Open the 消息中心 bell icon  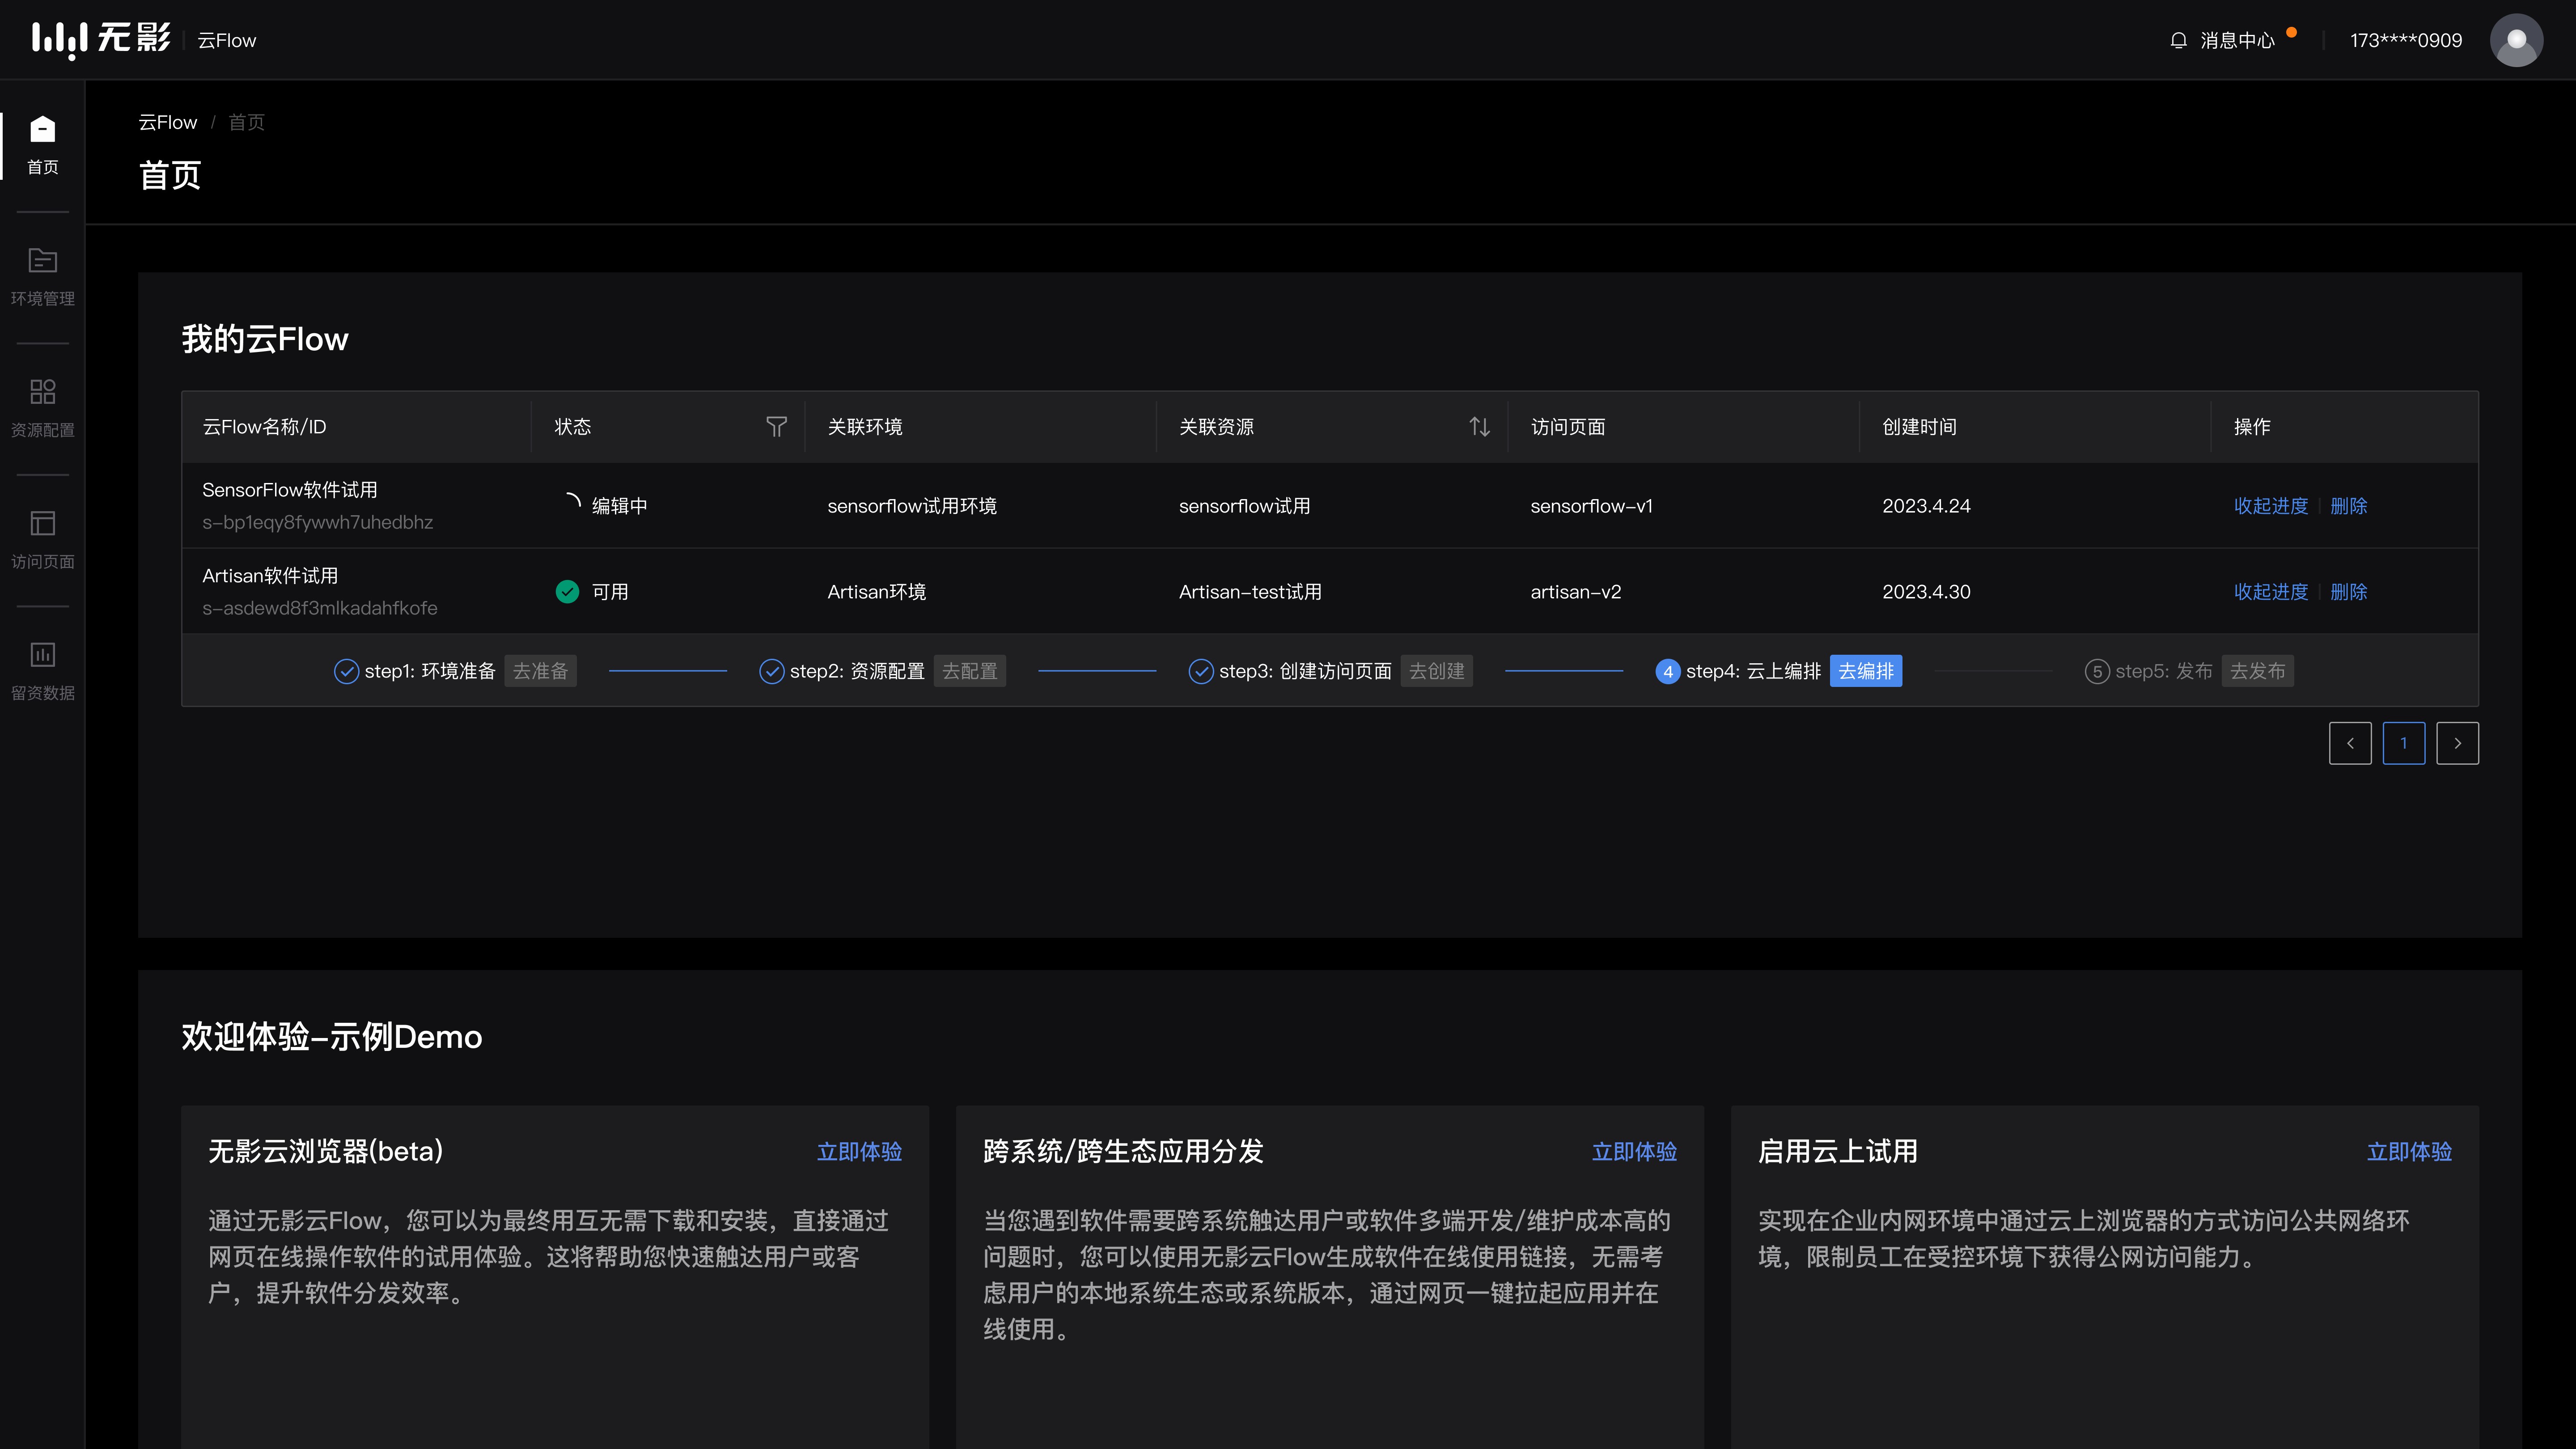2178,40
